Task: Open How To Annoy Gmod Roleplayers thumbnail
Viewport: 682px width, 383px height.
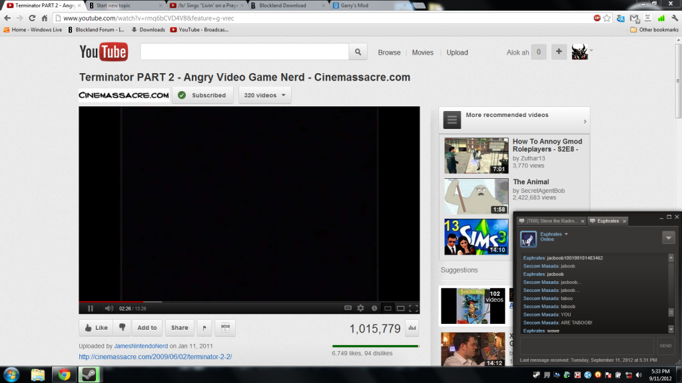Action: click(476, 156)
